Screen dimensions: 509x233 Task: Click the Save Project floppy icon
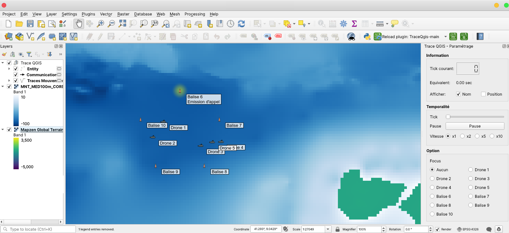[30, 24]
